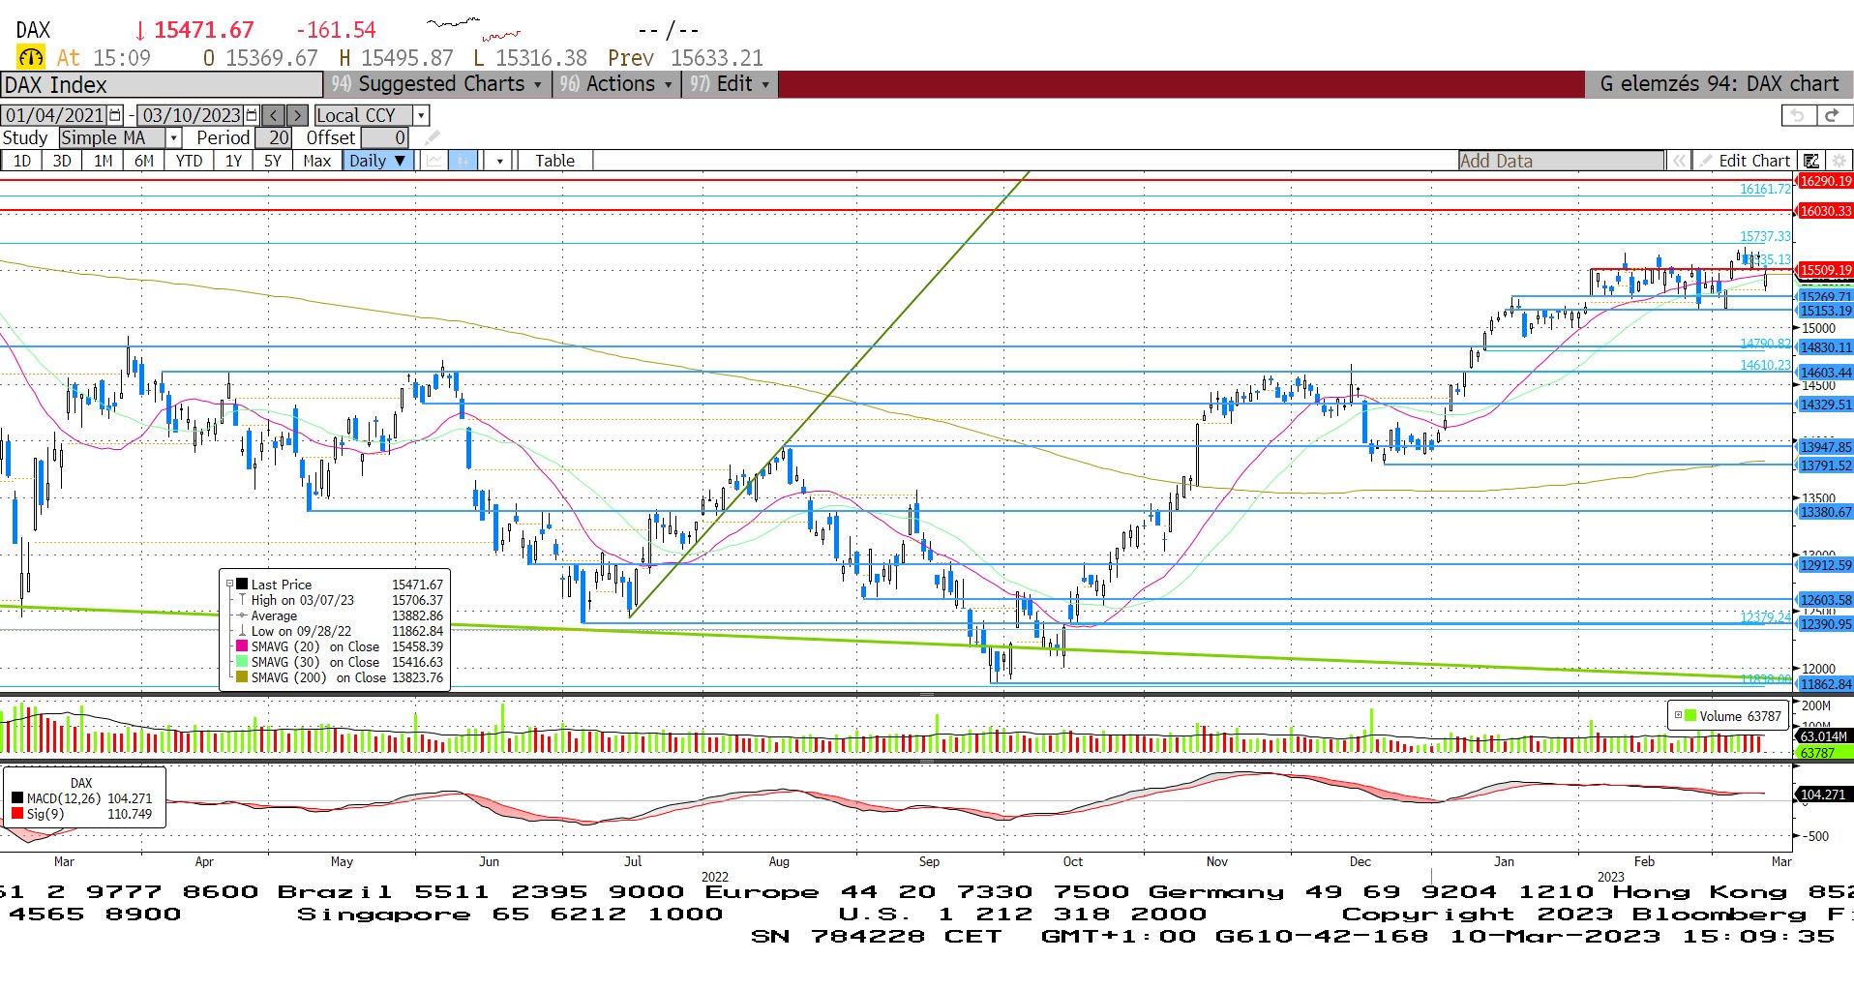Select the 1Y time range tab

[233, 161]
